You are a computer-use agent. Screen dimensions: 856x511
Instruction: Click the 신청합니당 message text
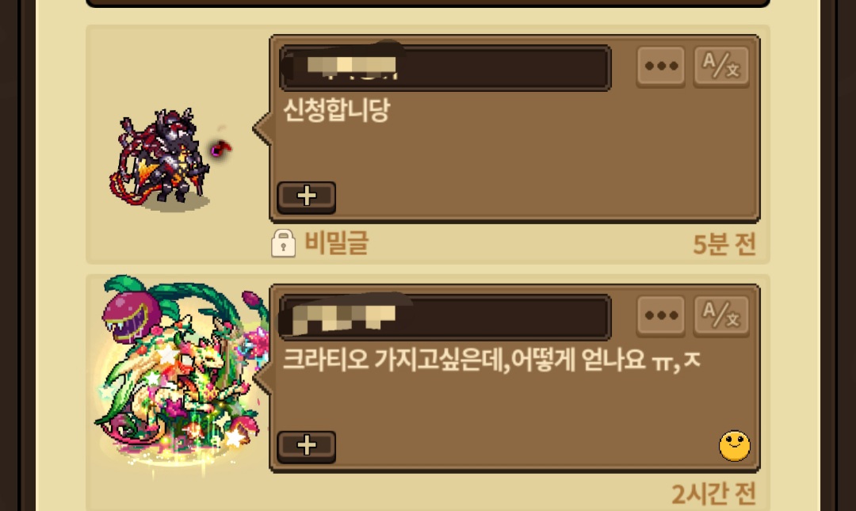337,111
